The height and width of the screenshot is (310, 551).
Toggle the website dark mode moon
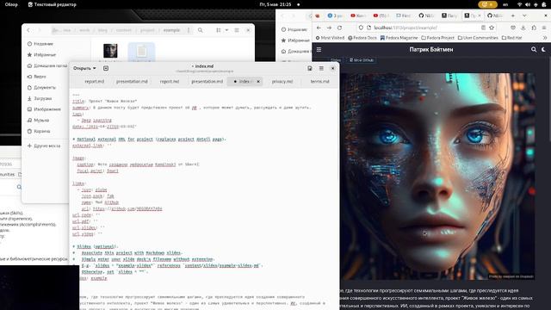[x=543, y=50]
